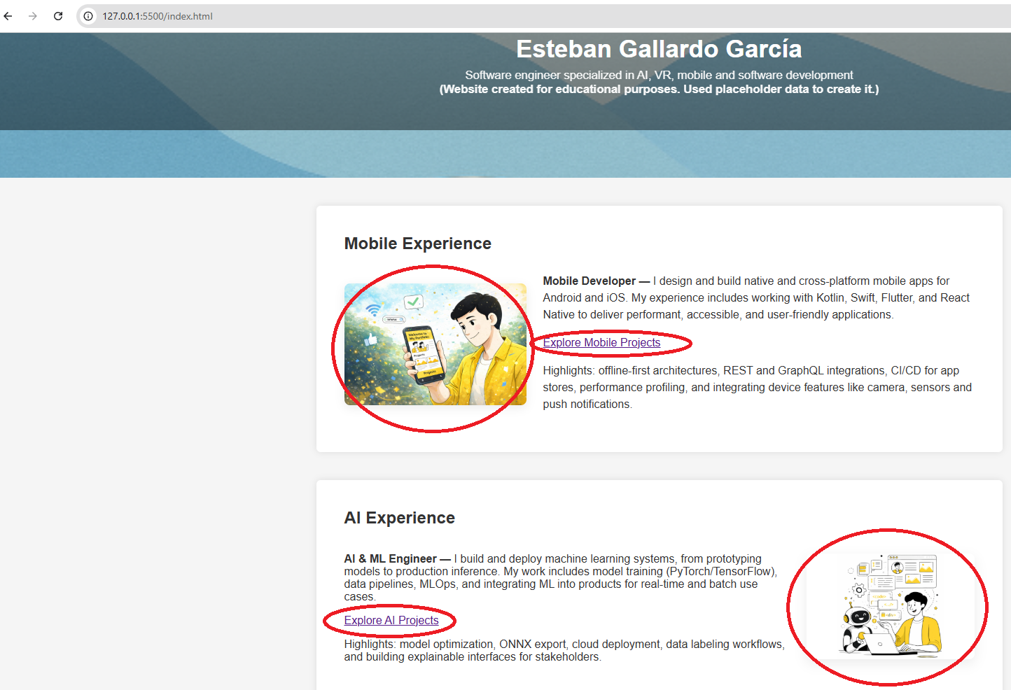Viewport: 1011px width, 690px height.
Task: Click the bold Mobile Developer label
Action: pyautogui.click(x=589, y=281)
